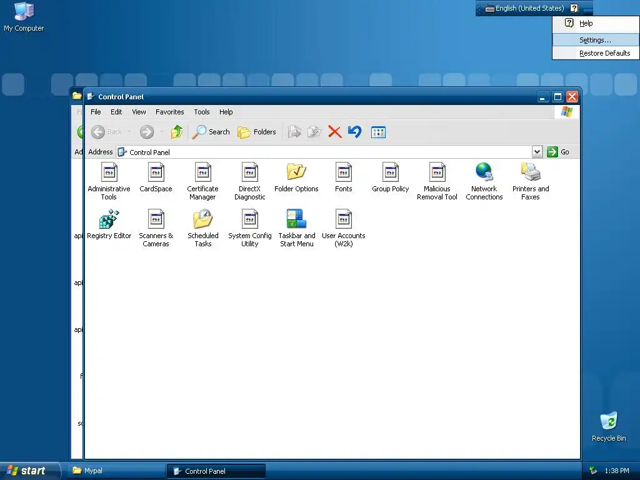Click the language bar help icon

click(574, 8)
